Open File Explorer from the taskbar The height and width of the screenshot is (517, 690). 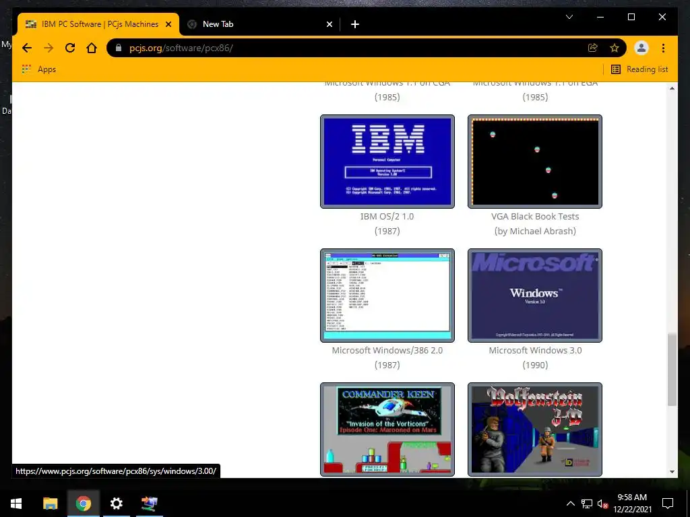coord(50,504)
